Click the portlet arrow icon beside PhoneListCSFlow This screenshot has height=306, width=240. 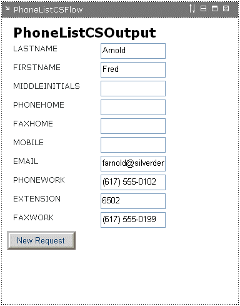(x=7, y=8)
